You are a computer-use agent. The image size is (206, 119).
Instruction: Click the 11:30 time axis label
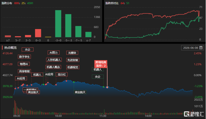(103, 116)
